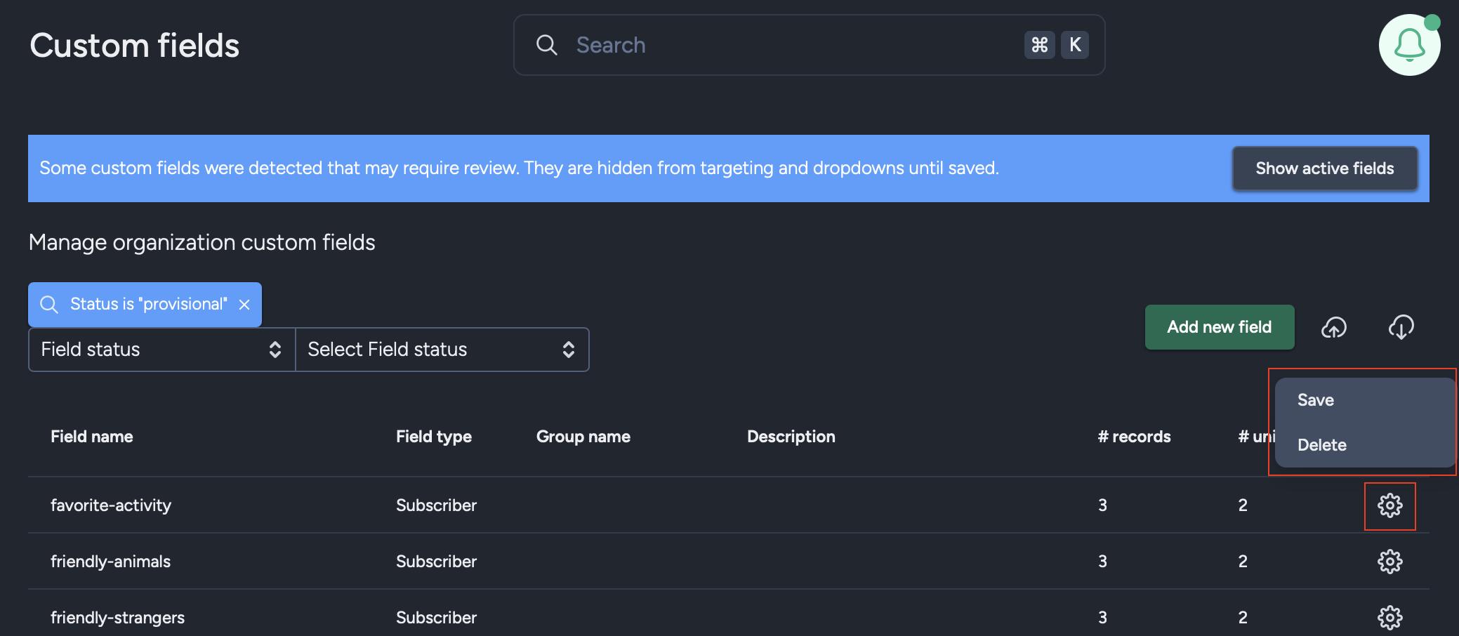
Task: Click the Show active fields button
Action: click(1325, 168)
